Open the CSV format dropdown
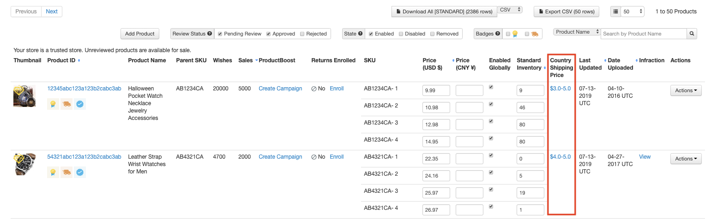This screenshot has width=711, height=220. tap(510, 10)
